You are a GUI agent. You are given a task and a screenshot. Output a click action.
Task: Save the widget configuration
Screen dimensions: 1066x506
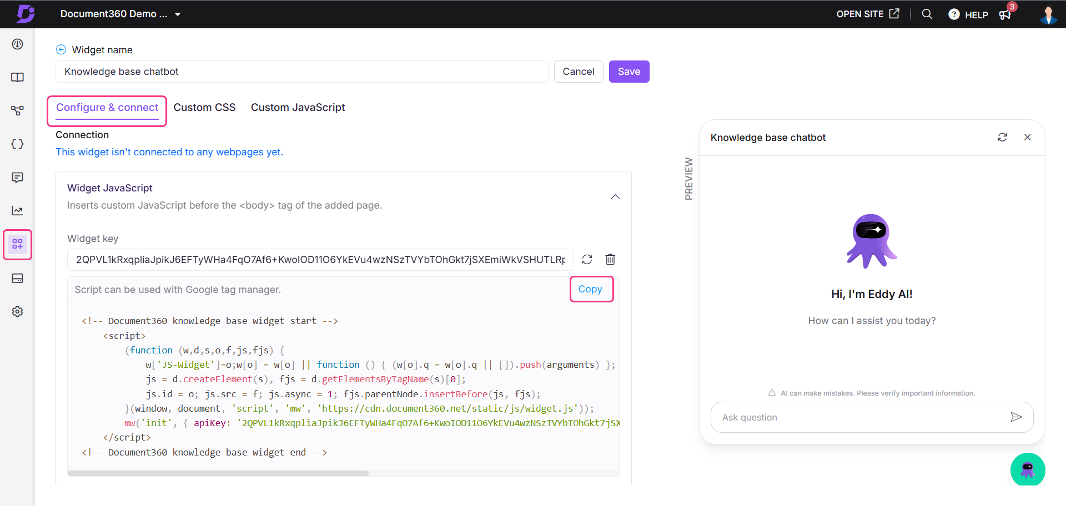click(629, 72)
